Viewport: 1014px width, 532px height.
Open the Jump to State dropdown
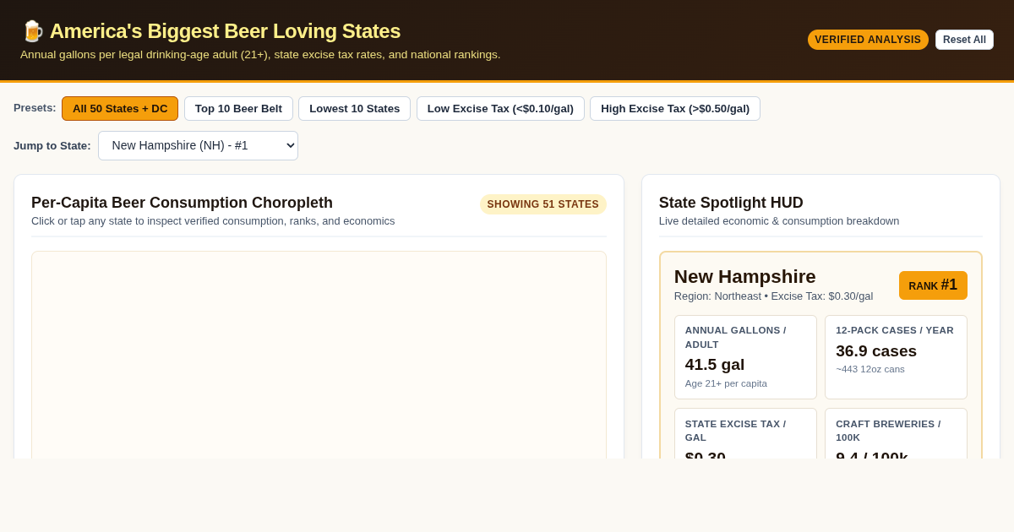pyautogui.click(x=198, y=145)
